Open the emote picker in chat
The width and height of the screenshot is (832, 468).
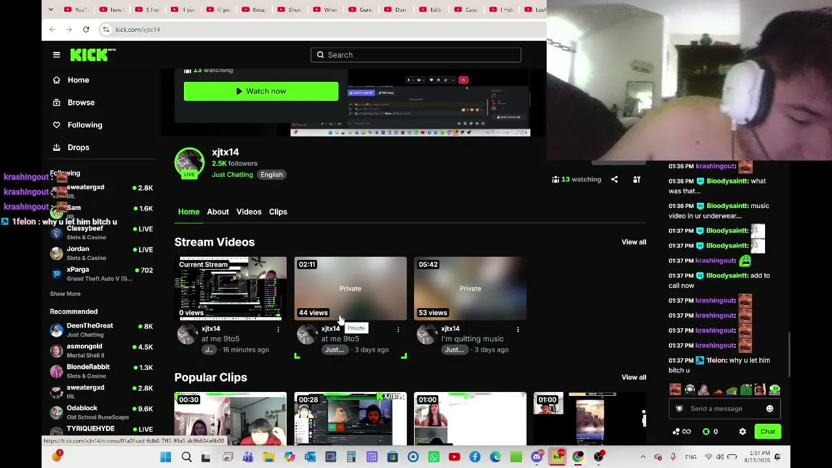tap(770, 409)
